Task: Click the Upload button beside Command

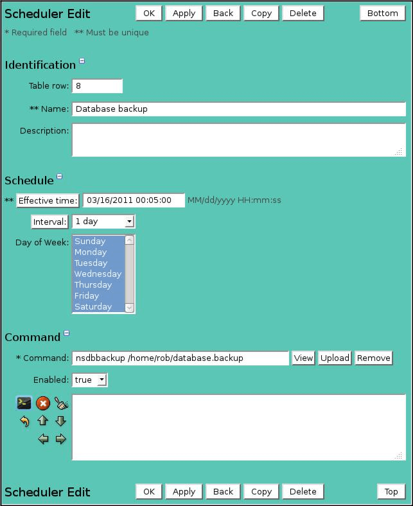Action: coord(335,358)
